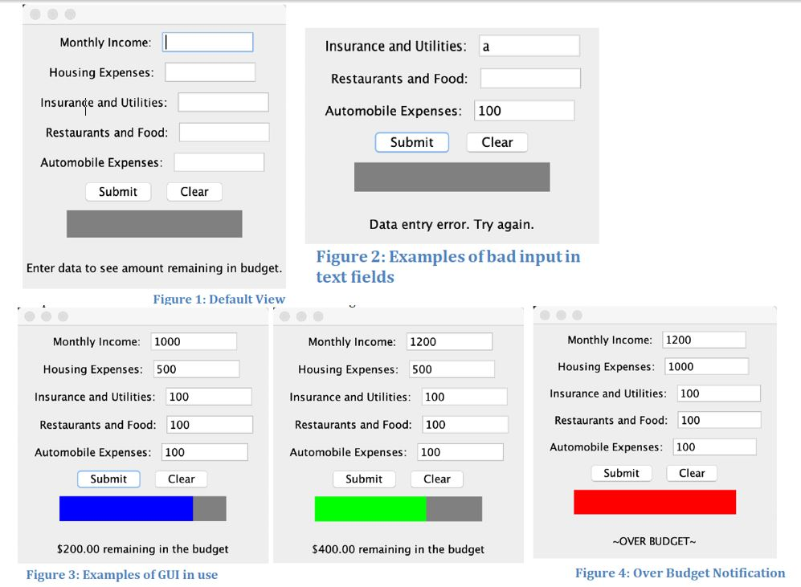Click Clear in the $200.00 remaining window
Image resolution: width=801 pixels, height=587 pixels.
click(x=182, y=479)
